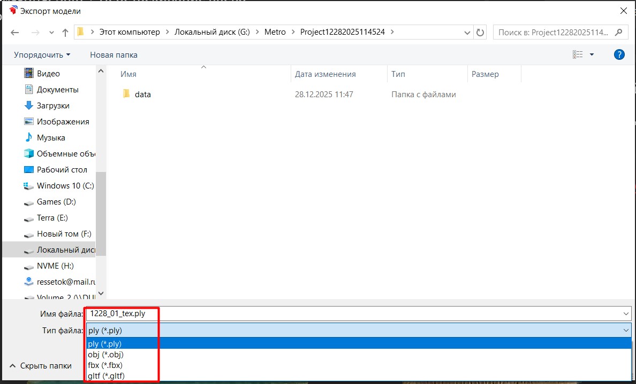This screenshot has width=636, height=384.
Task: Sort files by Имя column
Action: [x=128, y=74]
